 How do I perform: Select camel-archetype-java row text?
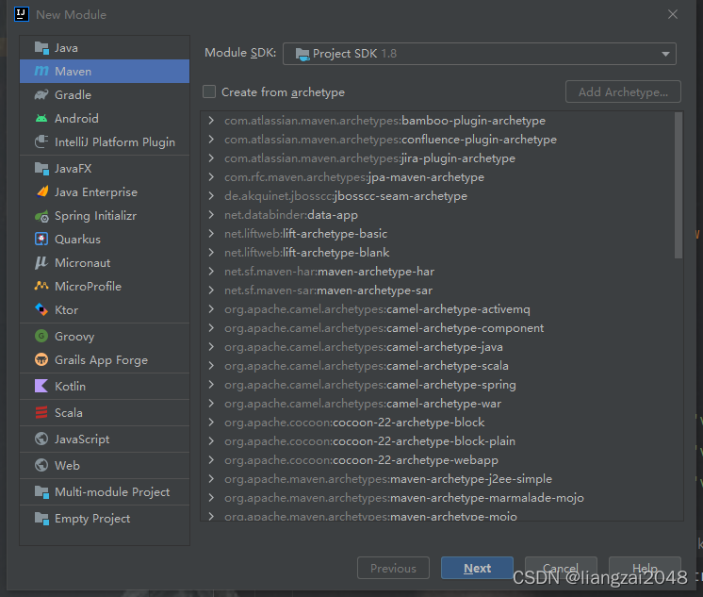363,346
